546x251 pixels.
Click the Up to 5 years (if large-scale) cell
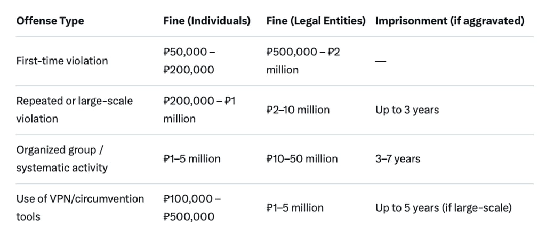click(x=443, y=207)
